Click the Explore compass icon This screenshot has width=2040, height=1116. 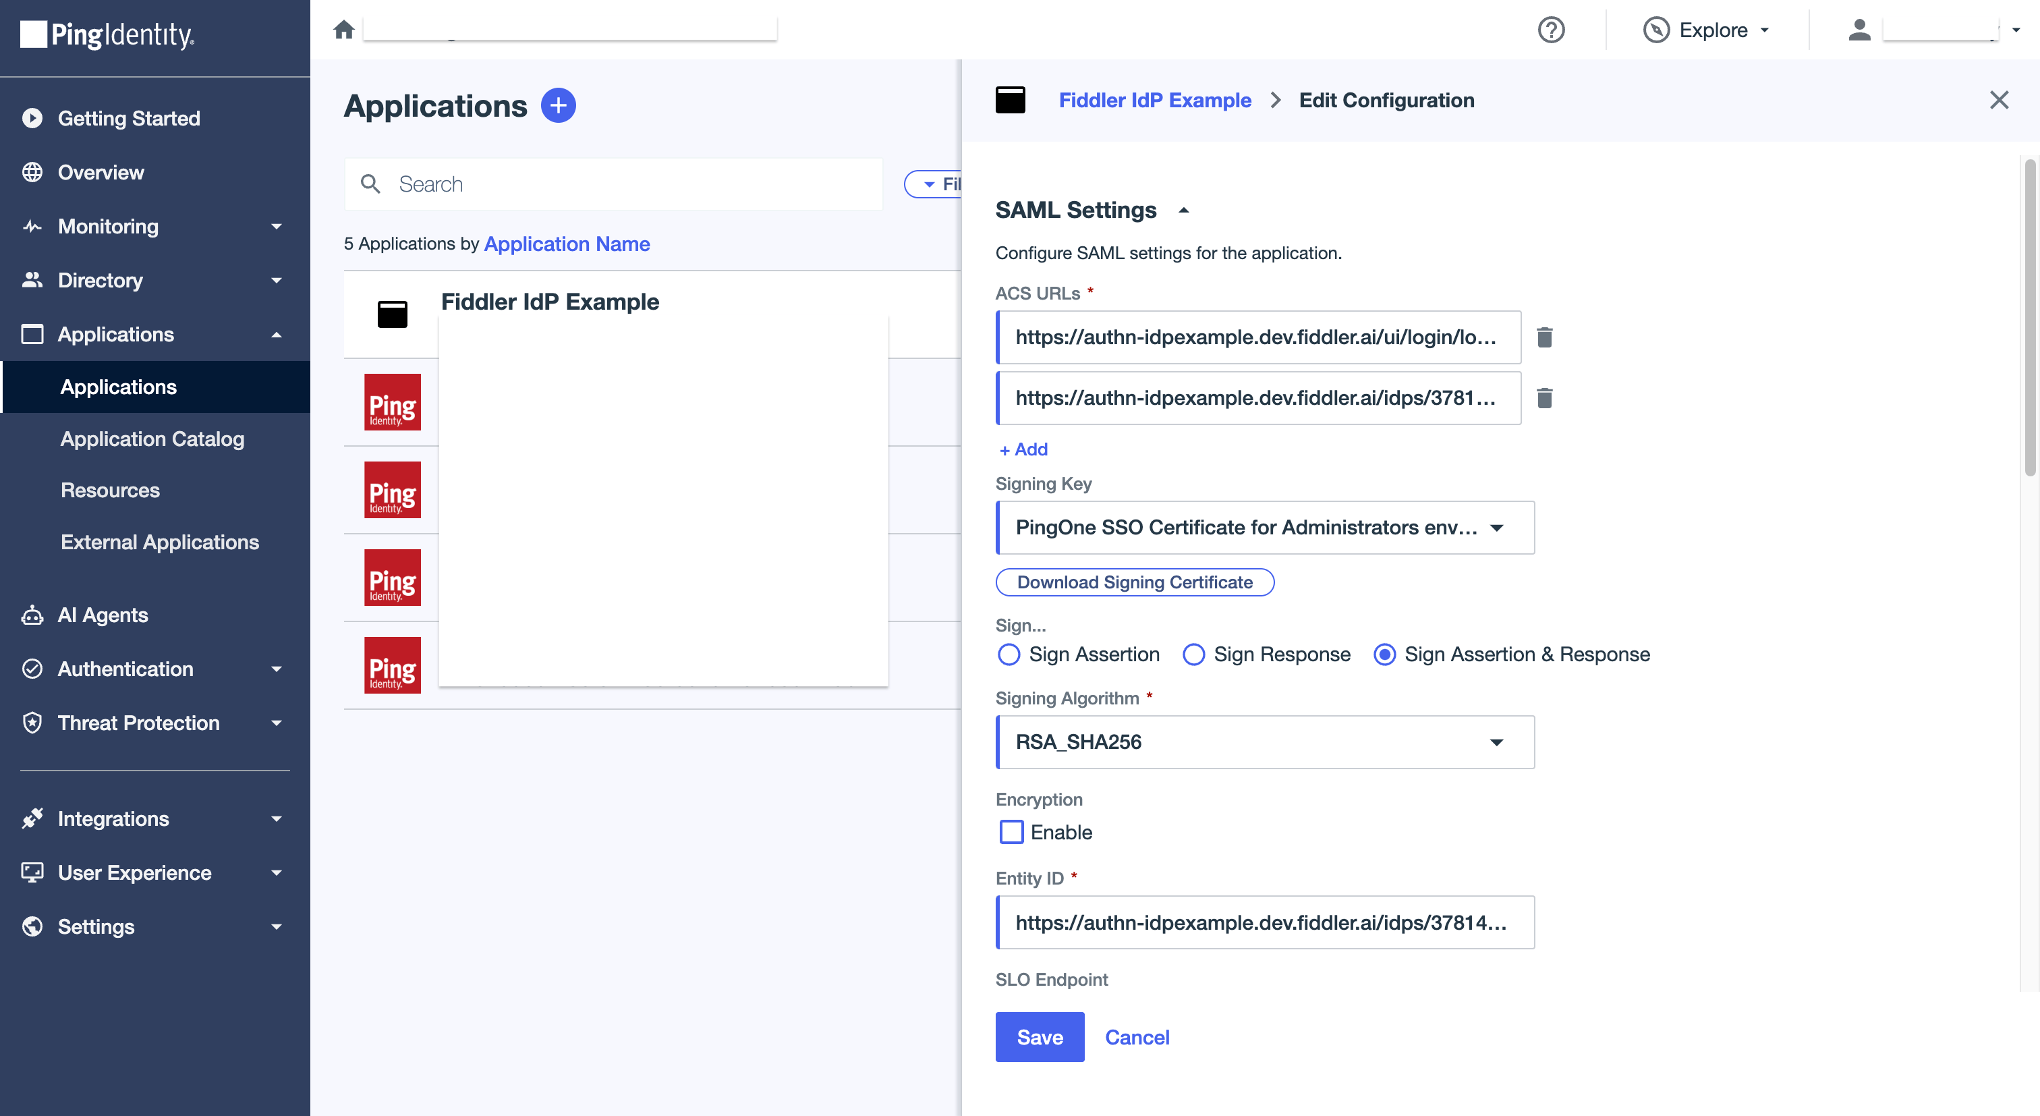tap(1656, 30)
